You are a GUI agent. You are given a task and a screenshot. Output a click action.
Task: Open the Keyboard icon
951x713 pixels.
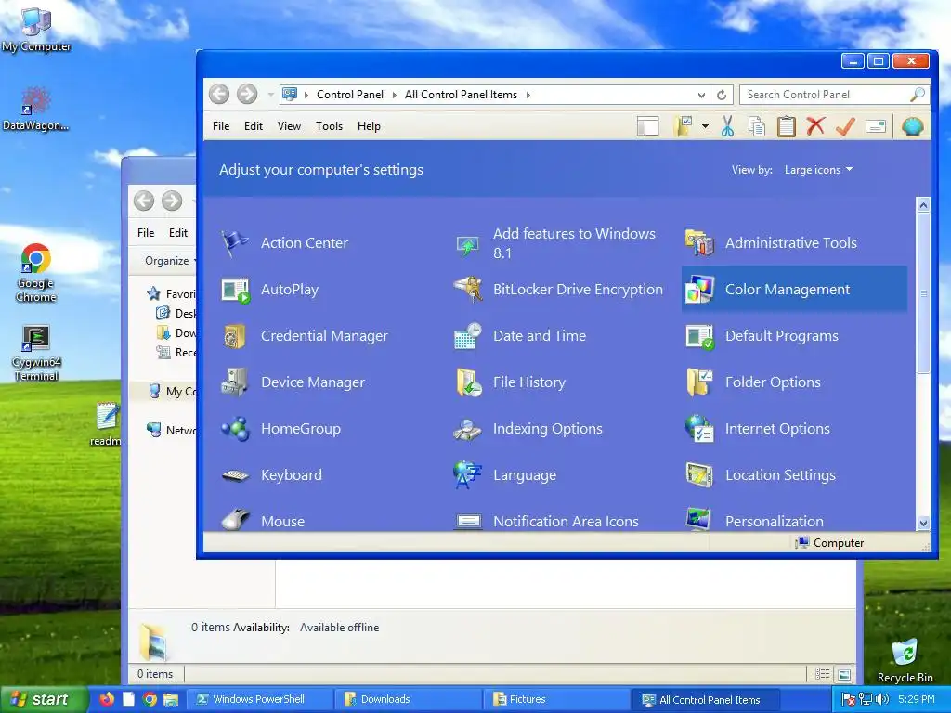tap(235, 475)
